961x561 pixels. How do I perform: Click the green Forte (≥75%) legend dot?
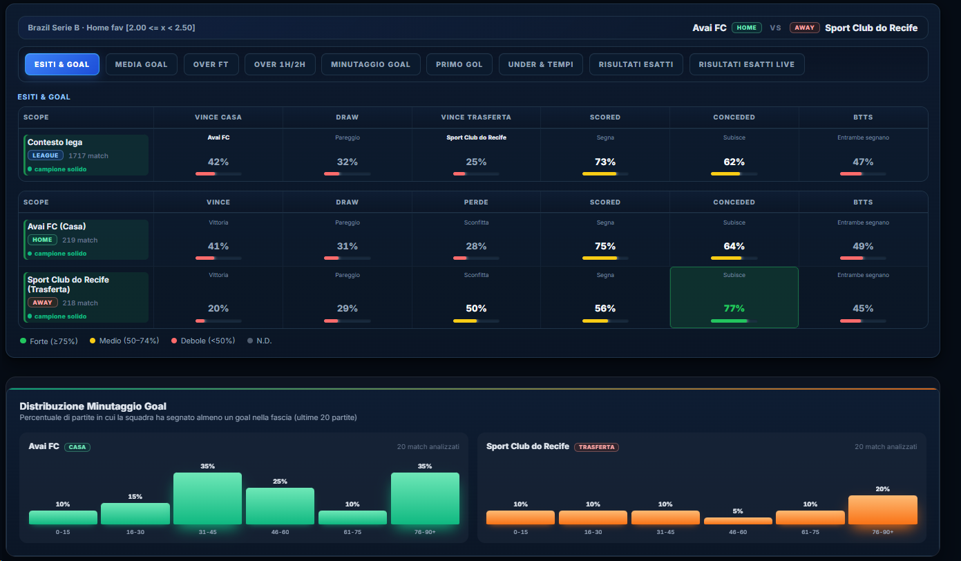point(23,341)
